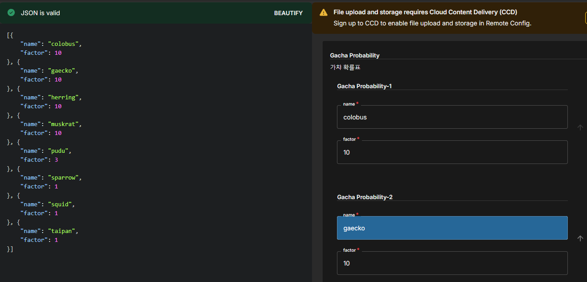Focus the highlighted name field containing gaecko
587x282 pixels.
pos(452,228)
